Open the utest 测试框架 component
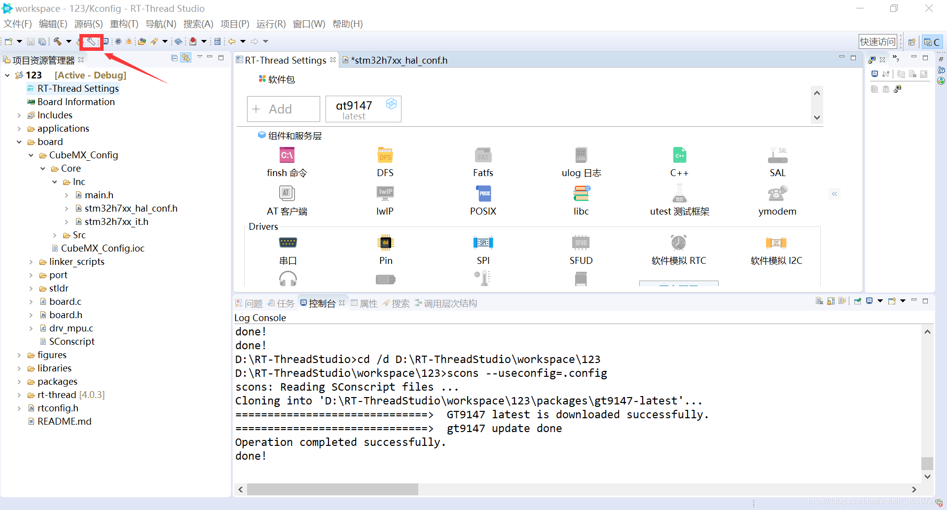Image resolution: width=947 pixels, height=510 pixels. pos(679,201)
